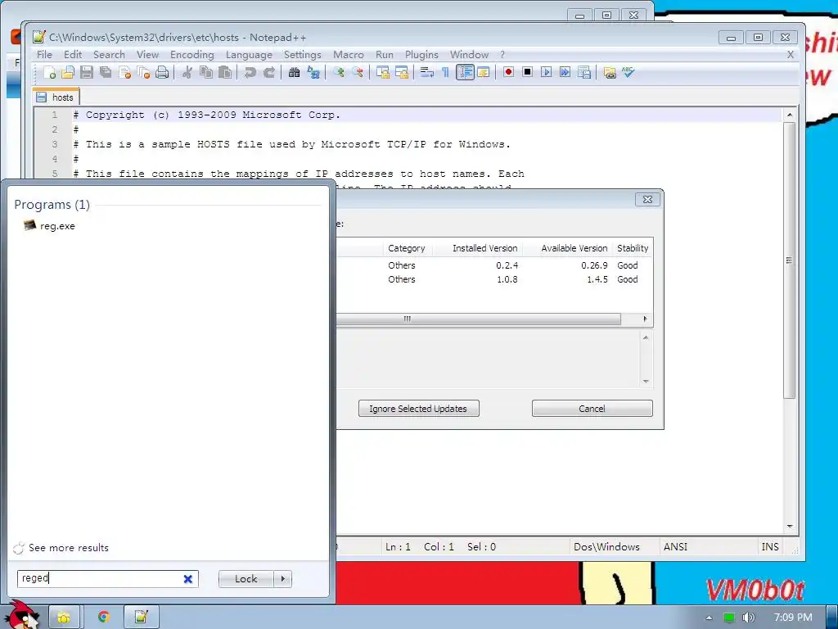Toggle synchronize horizontal scrolling icon
This screenshot has width=838, height=629.
(401, 72)
